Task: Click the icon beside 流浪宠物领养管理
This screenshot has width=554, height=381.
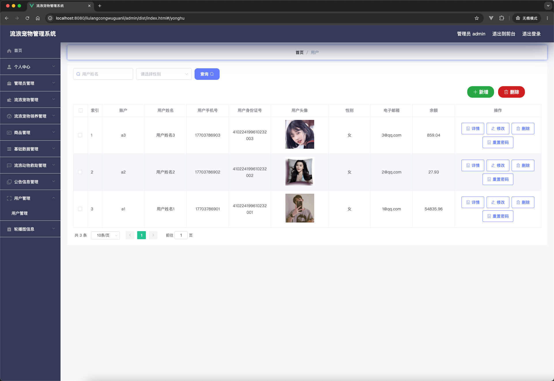Action: coord(9,116)
